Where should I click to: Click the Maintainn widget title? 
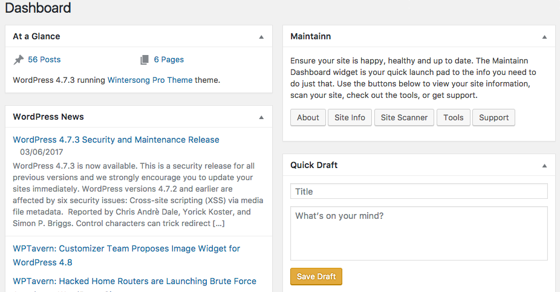click(310, 36)
